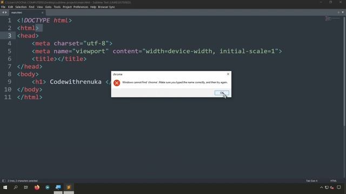The image size is (346, 194).
Task: Click the opening head tag
Action: pyautogui.click(x=28, y=36)
